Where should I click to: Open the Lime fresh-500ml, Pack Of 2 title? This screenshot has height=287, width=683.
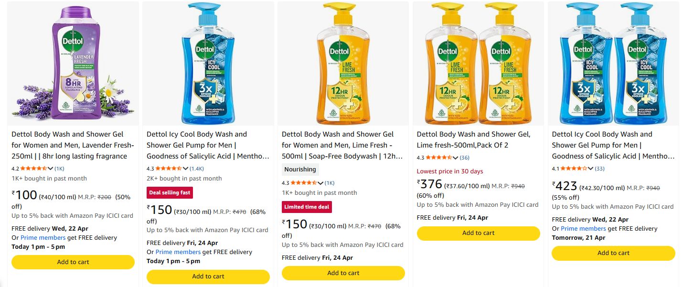click(x=473, y=139)
